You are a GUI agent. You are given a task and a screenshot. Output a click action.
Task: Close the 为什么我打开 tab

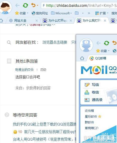(x=105, y=21)
